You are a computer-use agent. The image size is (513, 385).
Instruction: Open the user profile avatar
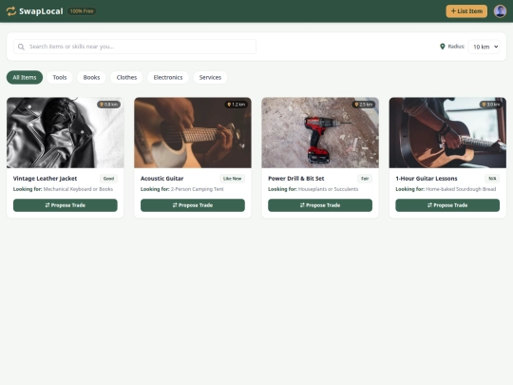[500, 11]
